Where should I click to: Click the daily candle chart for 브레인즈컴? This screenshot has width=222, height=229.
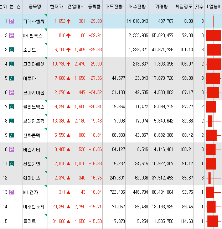tap(213, 121)
